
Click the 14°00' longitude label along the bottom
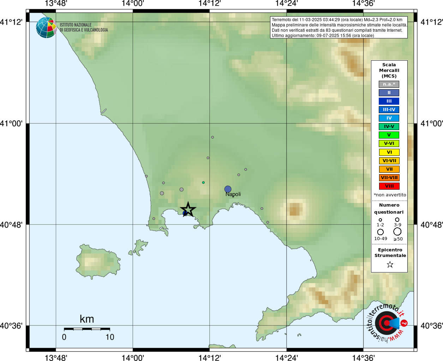pos(133,357)
